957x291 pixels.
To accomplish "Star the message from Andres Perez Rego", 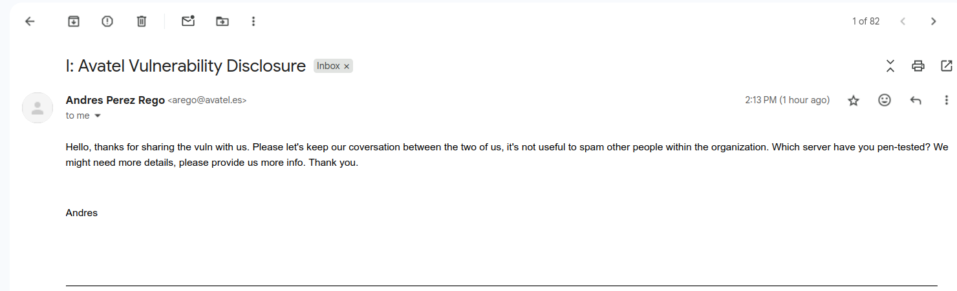I will pyautogui.click(x=854, y=101).
